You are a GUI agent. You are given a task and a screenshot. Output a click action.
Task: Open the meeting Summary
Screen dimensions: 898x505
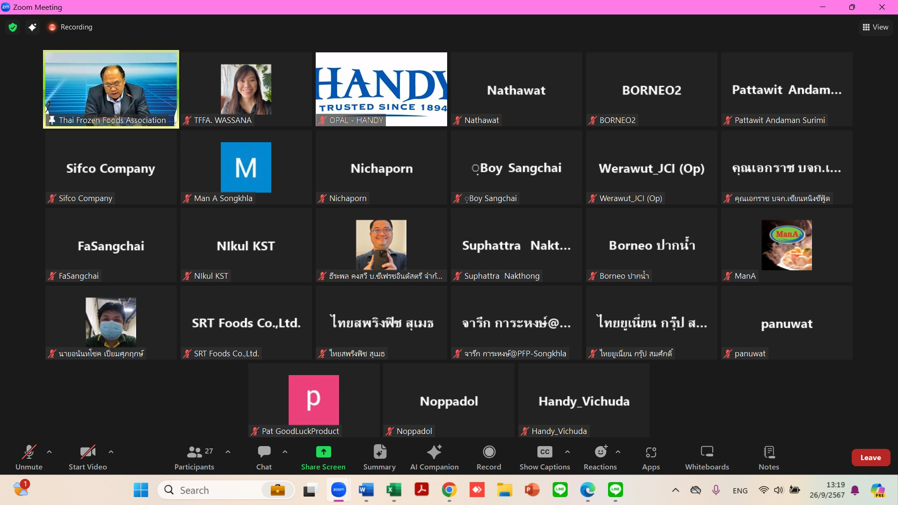(x=379, y=457)
